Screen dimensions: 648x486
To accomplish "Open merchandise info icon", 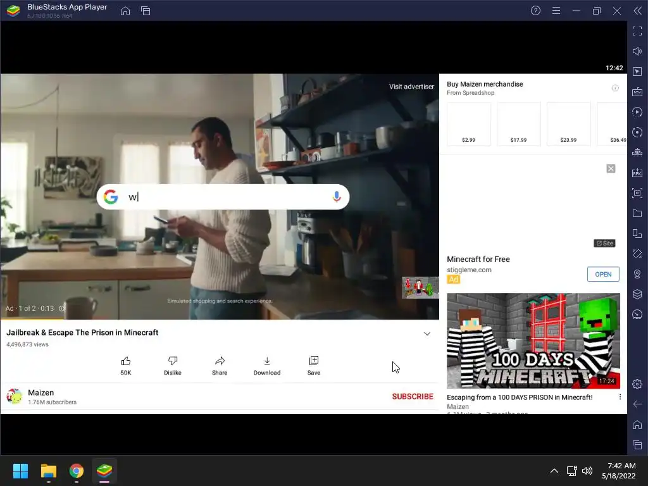I will [615, 88].
